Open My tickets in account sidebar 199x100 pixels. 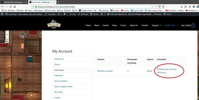59,92
